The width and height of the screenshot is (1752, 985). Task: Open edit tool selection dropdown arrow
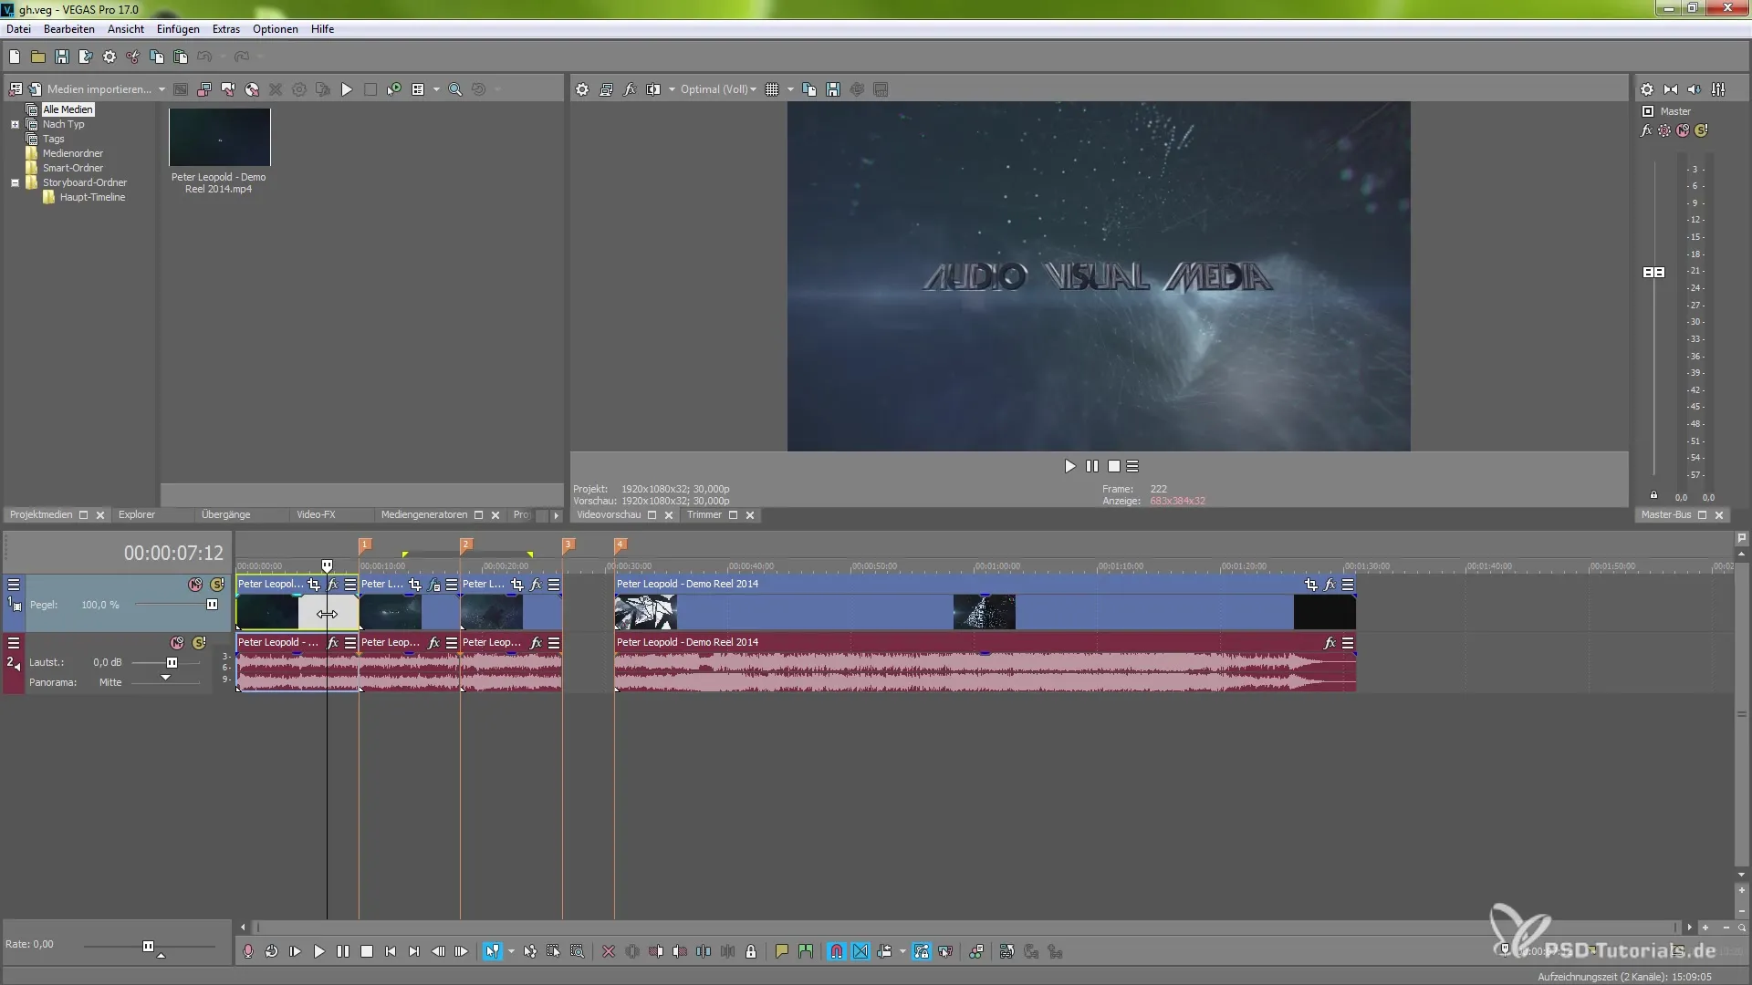[x=511, y=951]
